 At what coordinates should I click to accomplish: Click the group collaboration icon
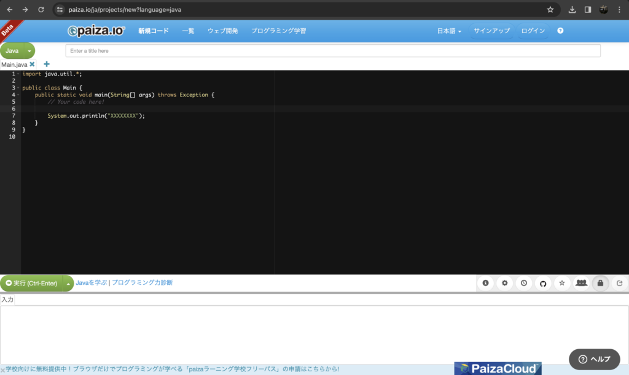(x=581, y=283)
